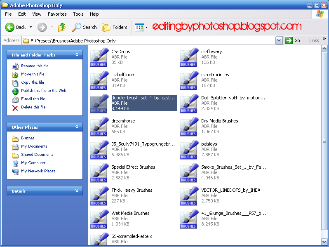
Task: Click Publish this file to the Web
Action: pyautogui.click(x=44, y=90)
